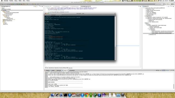The width and height of the screenshot is (175, 98).
Task: Click the Spotlight search icon
Action: pyautogui.click(x=169, y=1)
